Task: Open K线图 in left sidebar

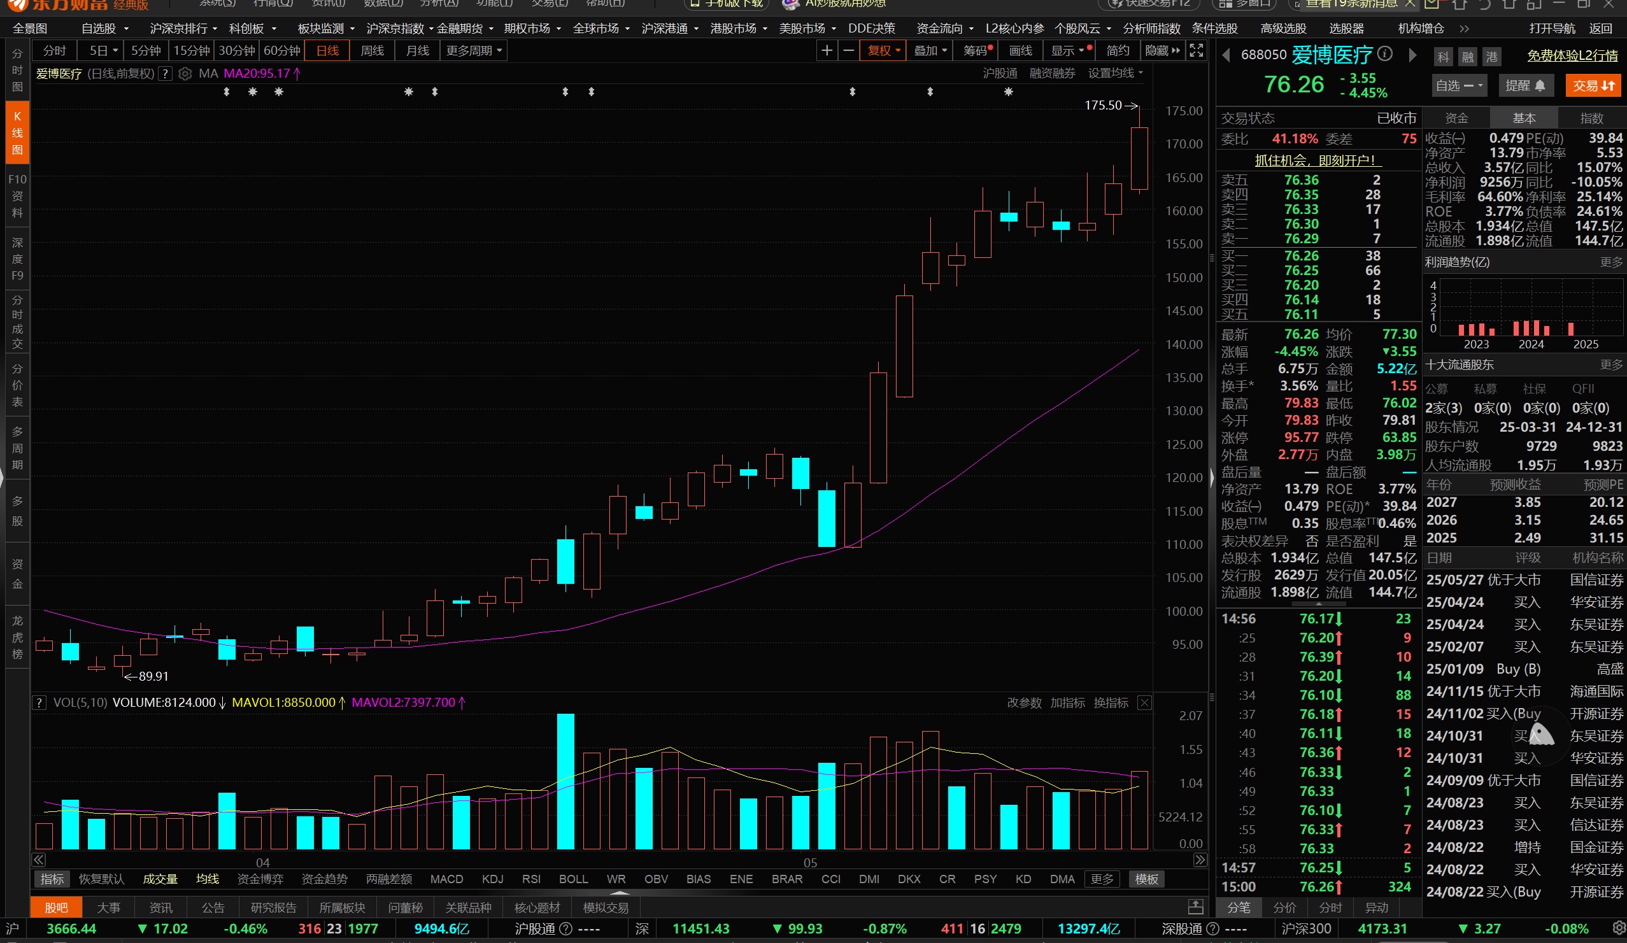Action: 17,133
